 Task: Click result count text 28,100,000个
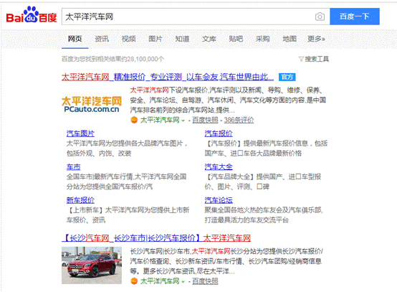point(145,59)
